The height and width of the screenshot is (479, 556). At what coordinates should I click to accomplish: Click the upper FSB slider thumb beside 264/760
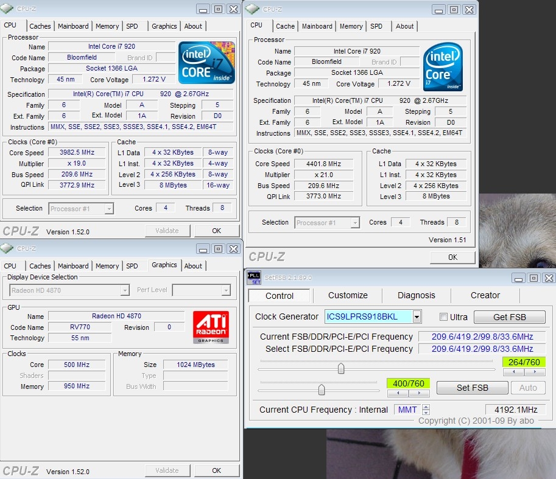[x=341, y=368]
